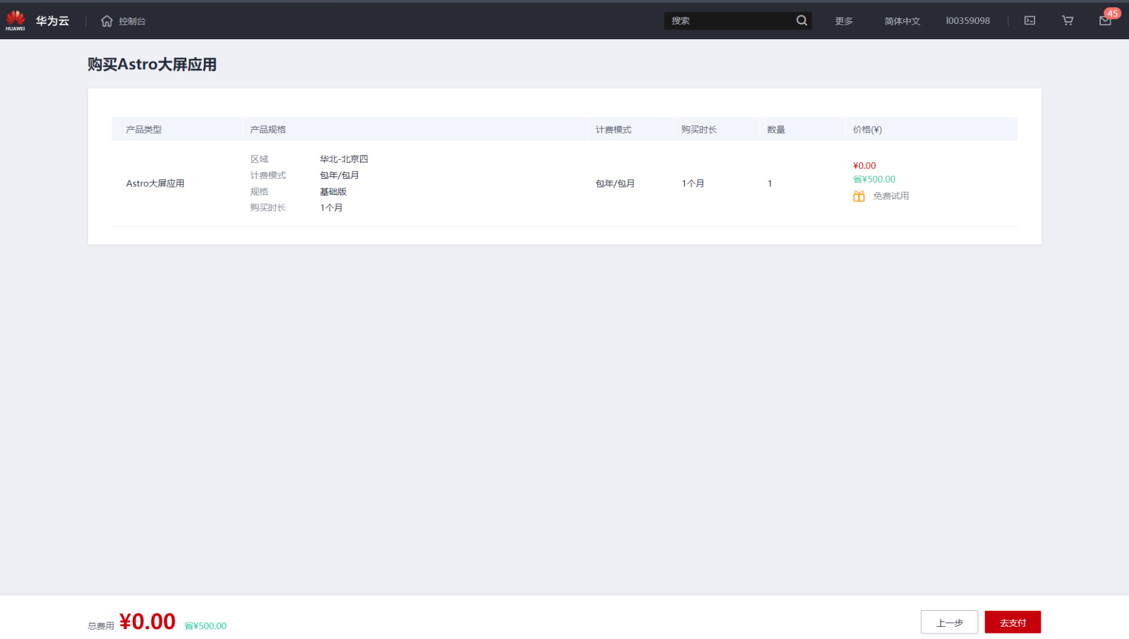Click the 省¥500.00 saving beside the total
The height and width of the screenshot is (639, 1129).
tap(205, 626)
